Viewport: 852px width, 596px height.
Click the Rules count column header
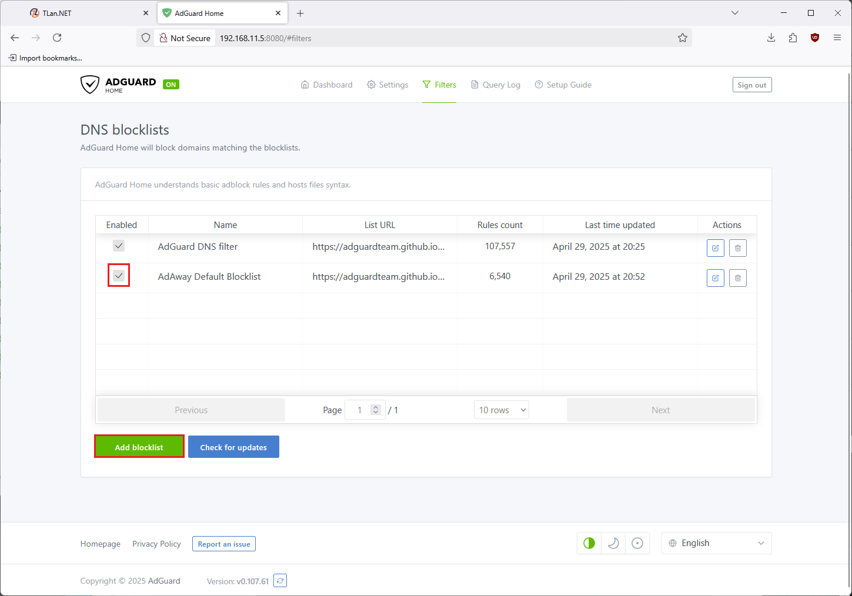pos(500,225)
